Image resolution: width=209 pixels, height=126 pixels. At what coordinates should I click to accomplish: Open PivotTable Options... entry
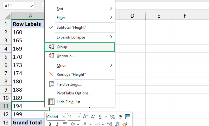tap(80, 93)
